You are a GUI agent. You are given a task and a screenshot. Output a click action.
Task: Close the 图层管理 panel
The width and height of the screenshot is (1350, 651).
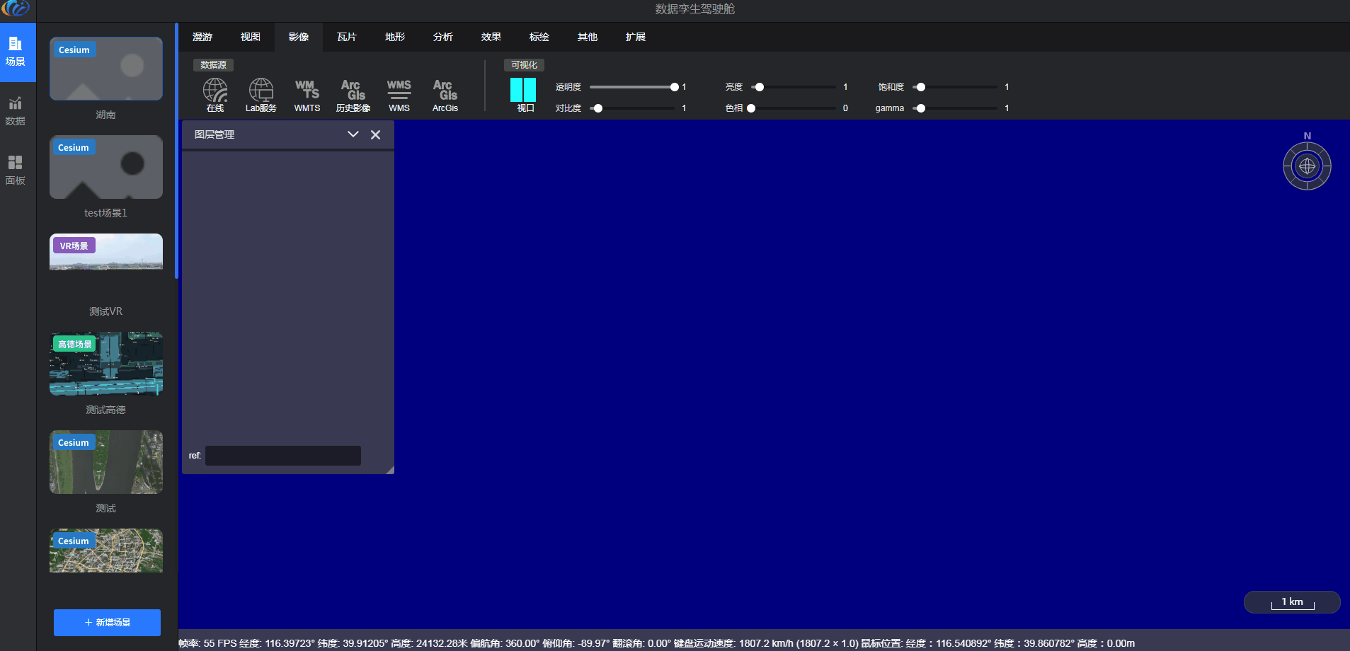click(x=376, y=134)
